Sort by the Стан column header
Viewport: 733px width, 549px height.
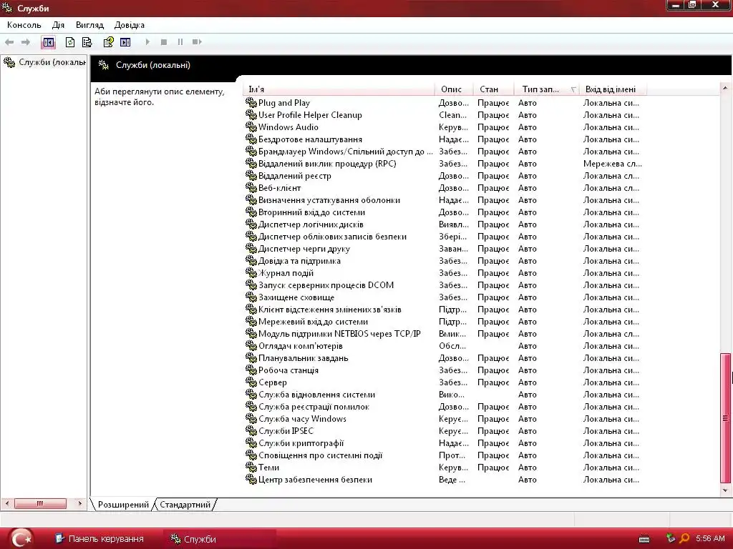[x=493, y=89]
